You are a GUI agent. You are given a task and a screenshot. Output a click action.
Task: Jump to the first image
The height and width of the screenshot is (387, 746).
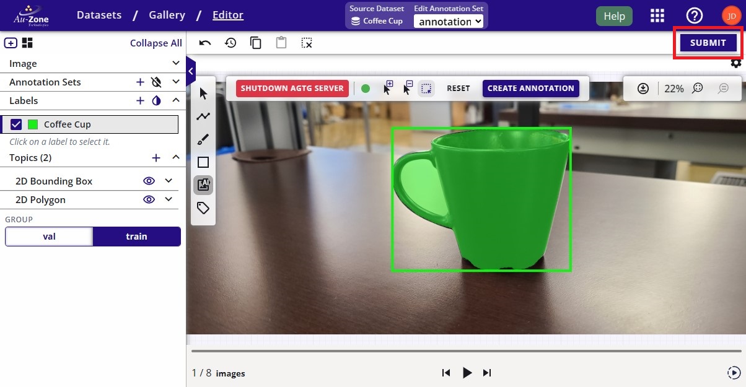445,373
